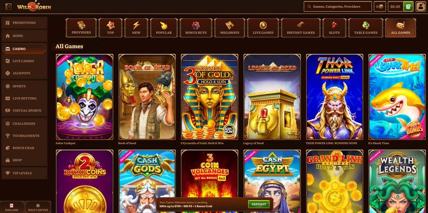Viewport: 428px width, 213px height.
Task: Focus the Games, Categories, Providers search field
Action: [338, 7]
